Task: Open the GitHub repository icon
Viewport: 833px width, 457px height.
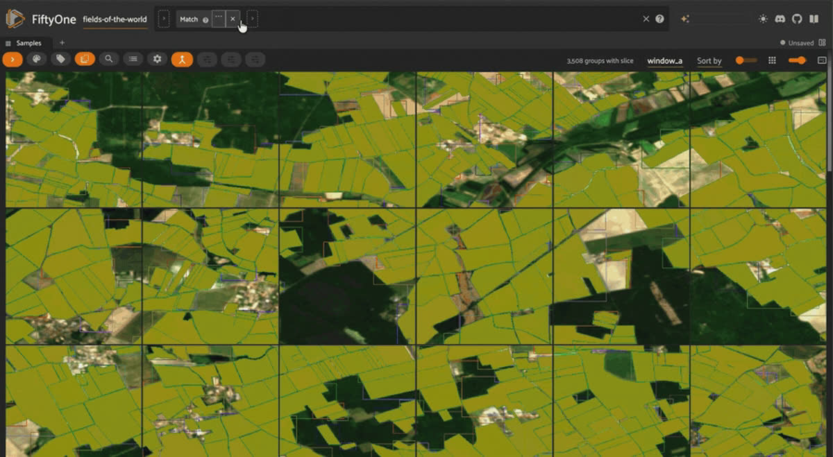Action: [797, 19]
